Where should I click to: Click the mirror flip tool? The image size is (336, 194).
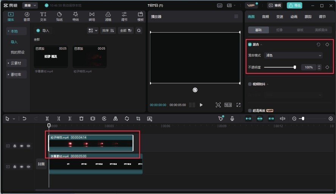(116, 119)
